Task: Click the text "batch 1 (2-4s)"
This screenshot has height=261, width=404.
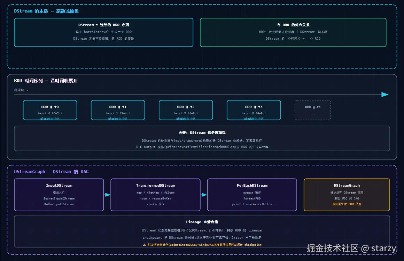Action: (x=118, y=113)
